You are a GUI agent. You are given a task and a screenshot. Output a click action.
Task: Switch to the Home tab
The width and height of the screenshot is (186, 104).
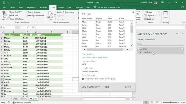click(x=13, y=8)
